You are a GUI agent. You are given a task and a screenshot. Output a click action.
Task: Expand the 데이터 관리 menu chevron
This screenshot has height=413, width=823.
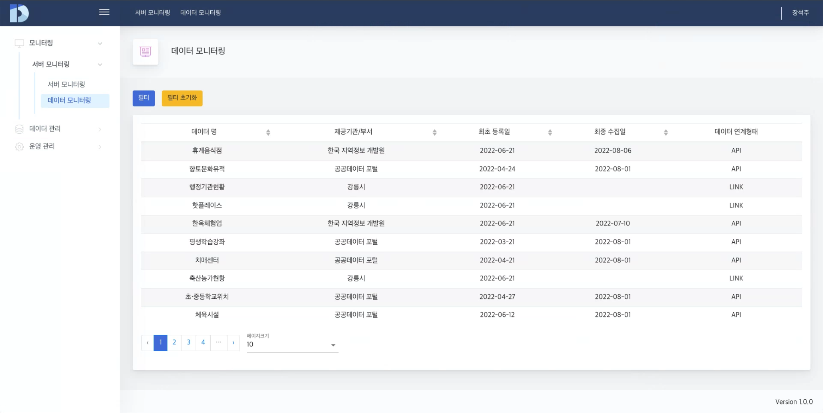coord(100,129)
